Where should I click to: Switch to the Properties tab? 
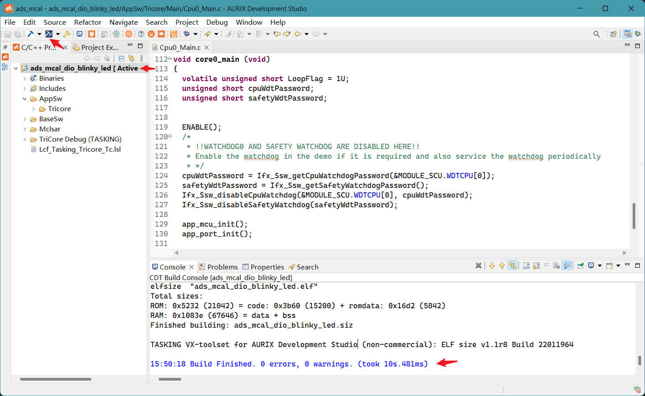pyautogui.click(x=263, y=267)
